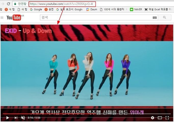This screenshot has height=122, width=174.
Task: Play the video with play button
Action: coord(8,118)
